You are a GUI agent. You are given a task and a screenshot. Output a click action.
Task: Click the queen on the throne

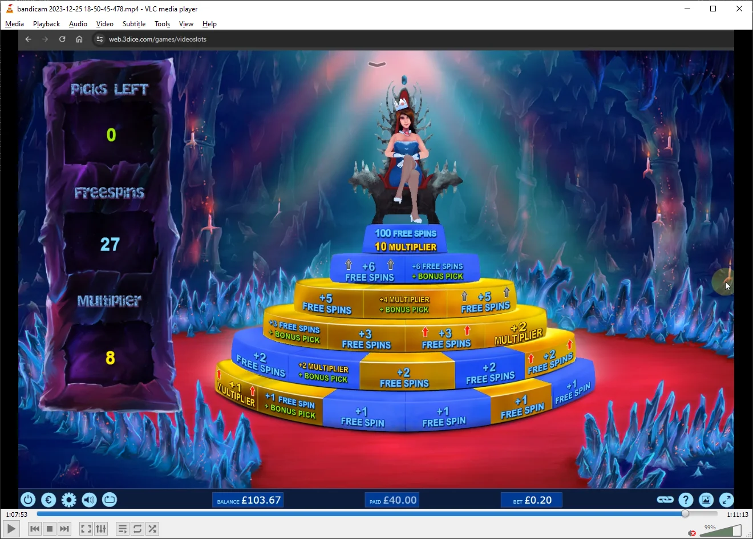[406, 160]
